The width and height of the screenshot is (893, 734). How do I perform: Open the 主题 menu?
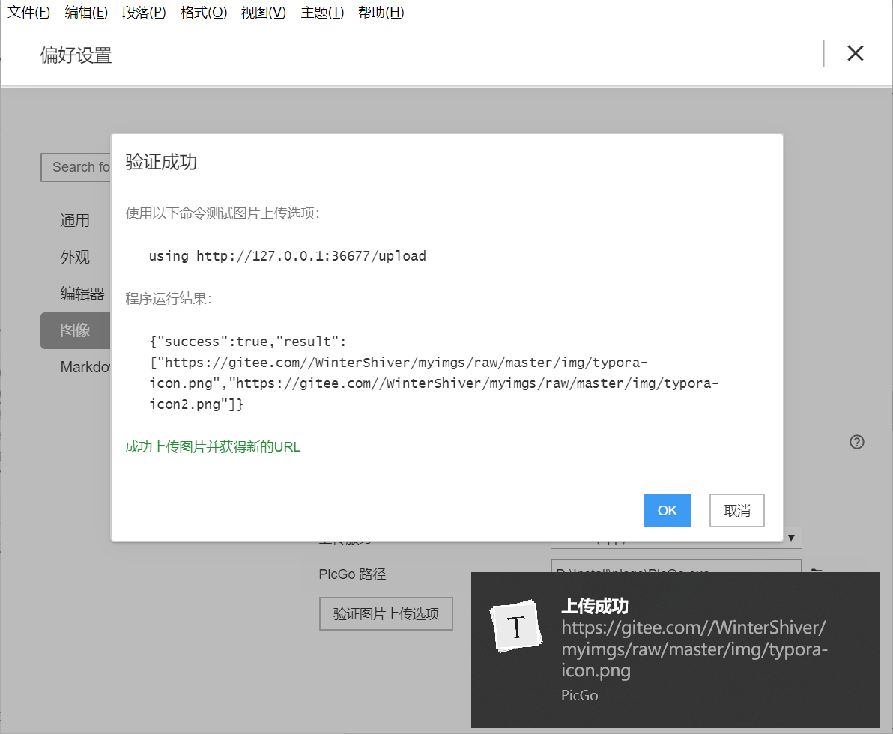(x=322, y=12)
